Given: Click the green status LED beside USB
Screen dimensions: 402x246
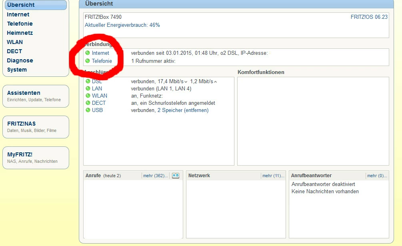Looking at the screenshot, I should click(x=88, y=110).
